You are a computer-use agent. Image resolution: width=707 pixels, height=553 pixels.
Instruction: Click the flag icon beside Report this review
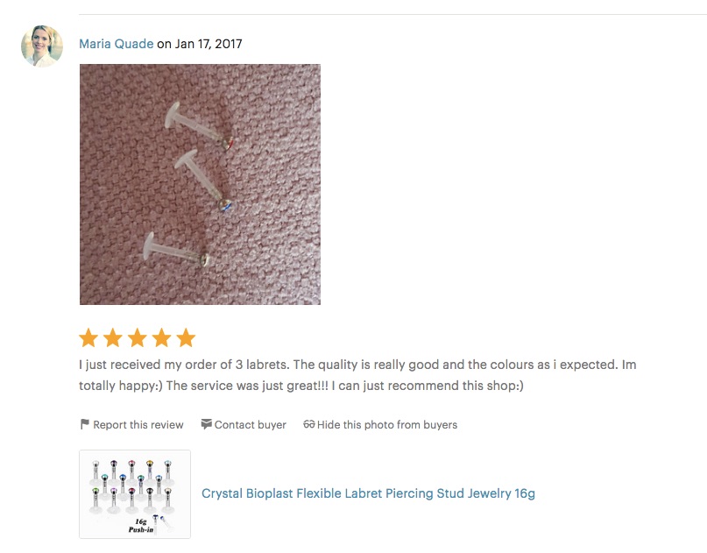[84, 424]
